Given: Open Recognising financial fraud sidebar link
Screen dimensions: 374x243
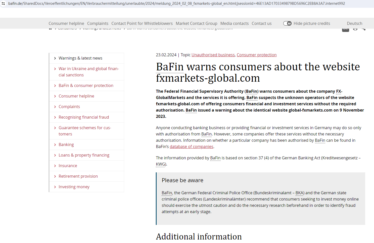Looking at the screenshot, I should [84, 117].
